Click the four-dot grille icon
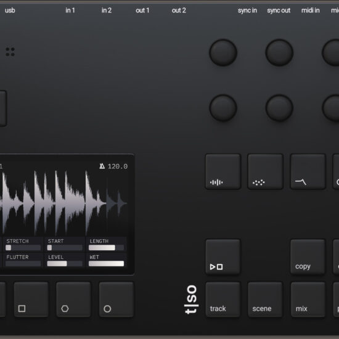Image resolution: width=339 pixels, height=339 pixels. coord(10,52)
